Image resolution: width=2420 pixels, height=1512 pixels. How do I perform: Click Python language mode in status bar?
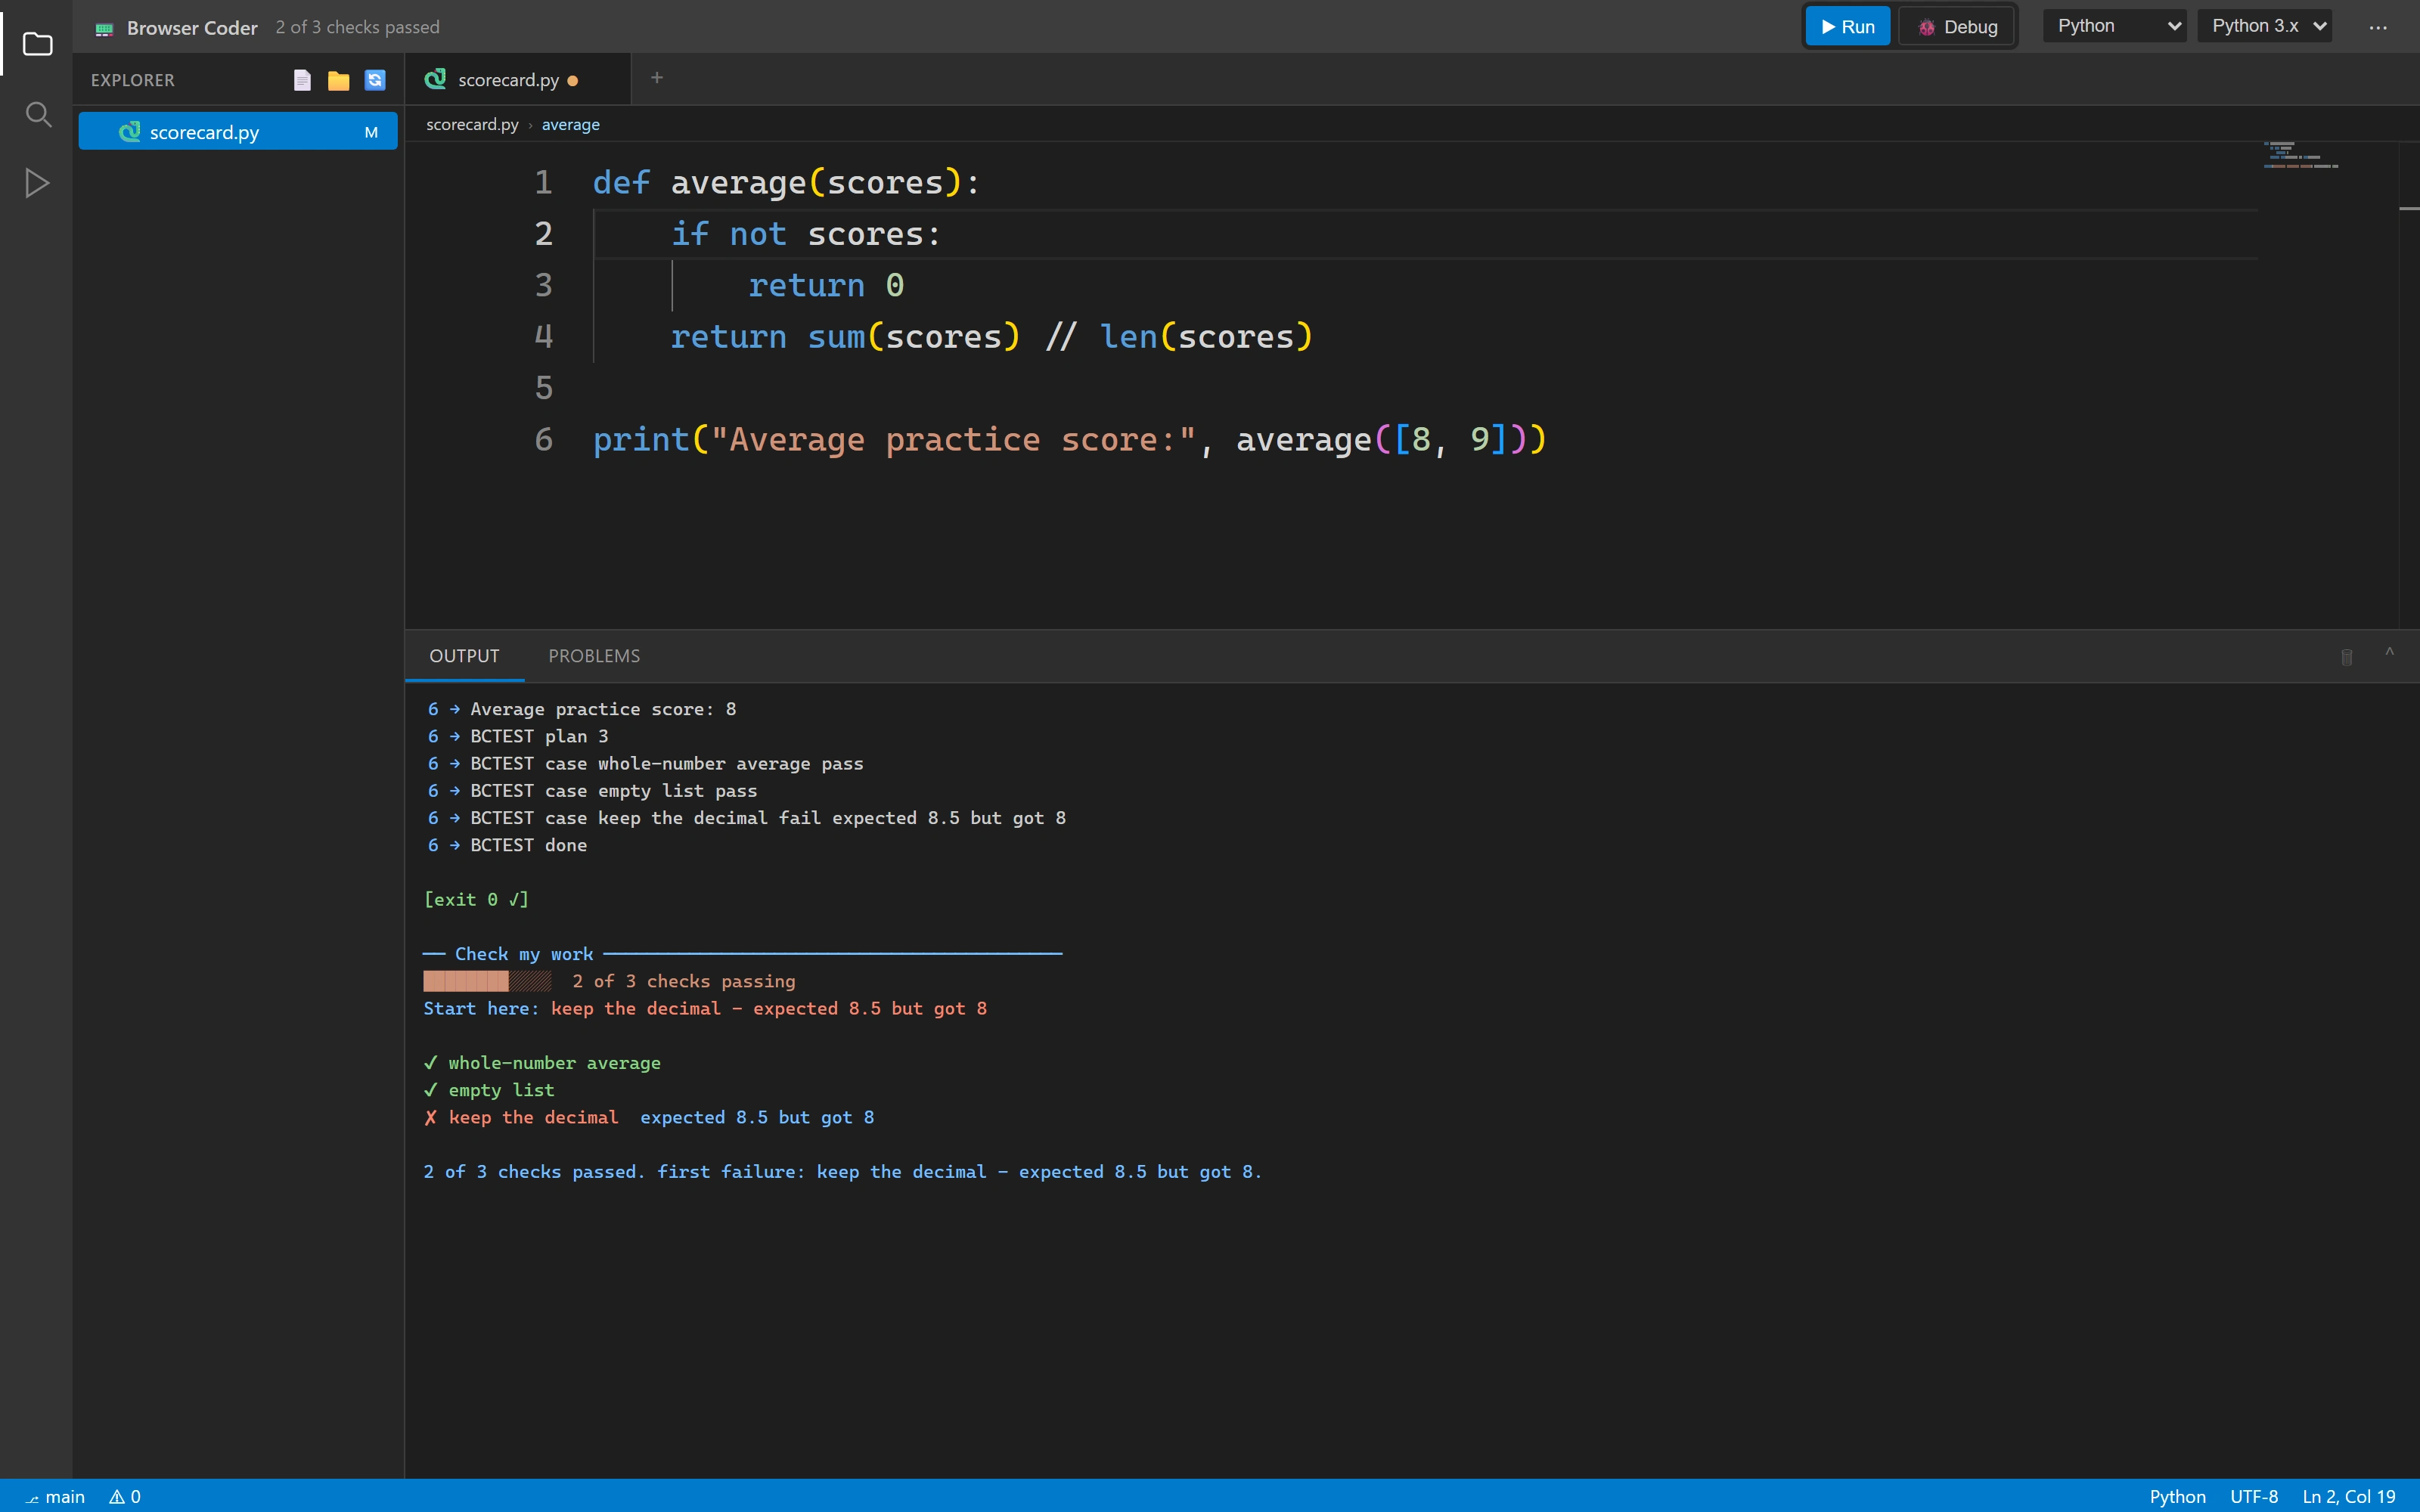click(x=2177, y=1497)
